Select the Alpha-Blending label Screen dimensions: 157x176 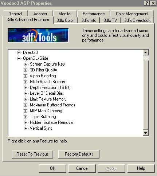(43, 76)
